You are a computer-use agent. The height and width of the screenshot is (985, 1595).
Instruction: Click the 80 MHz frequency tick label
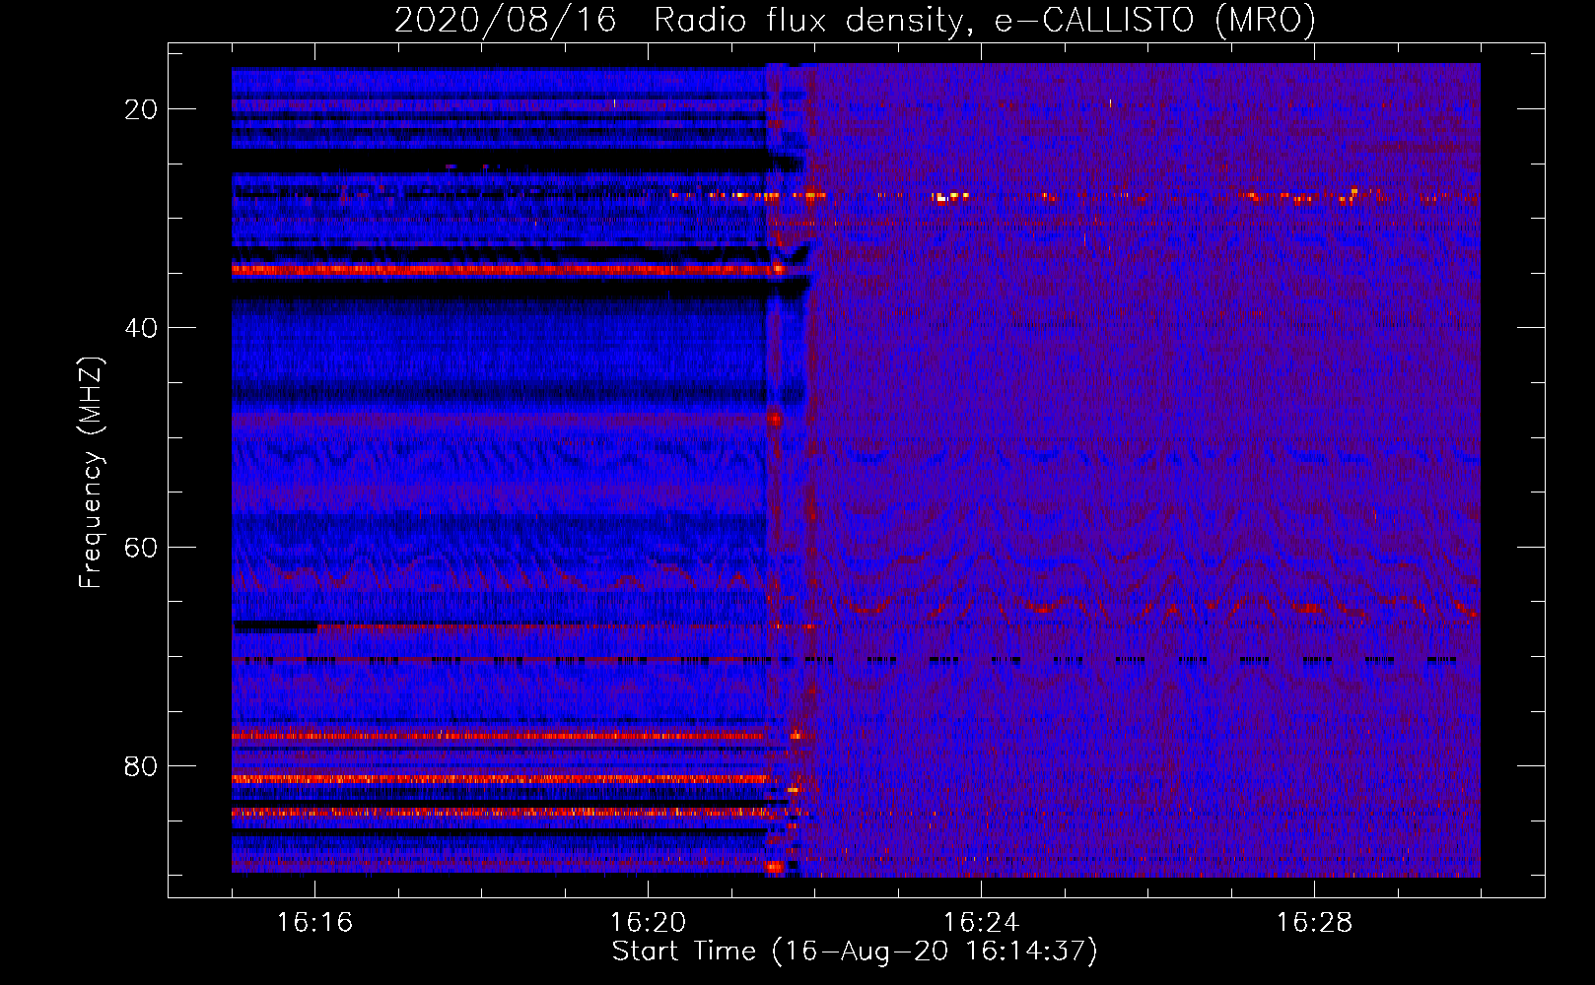tap(141, 766)
